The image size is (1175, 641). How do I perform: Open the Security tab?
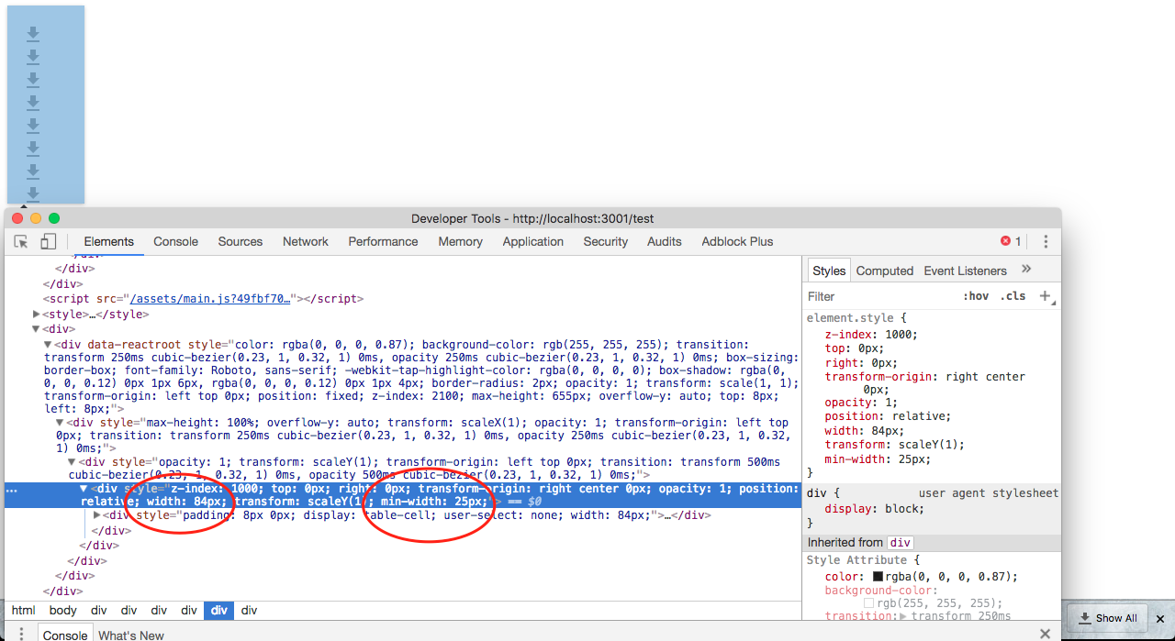tap(606, 241)
